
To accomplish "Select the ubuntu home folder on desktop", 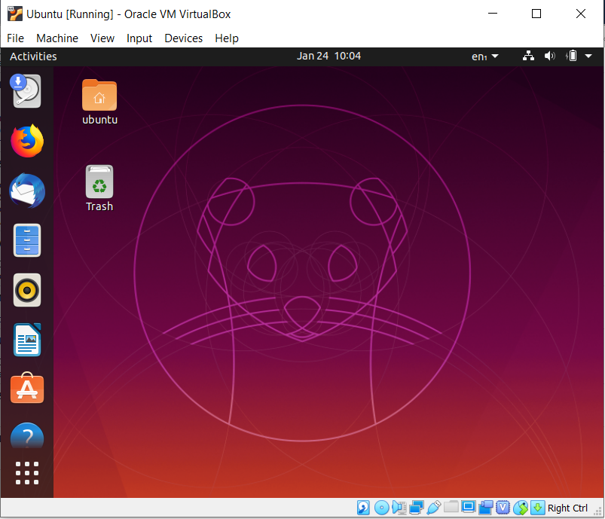I will (99, 102).
